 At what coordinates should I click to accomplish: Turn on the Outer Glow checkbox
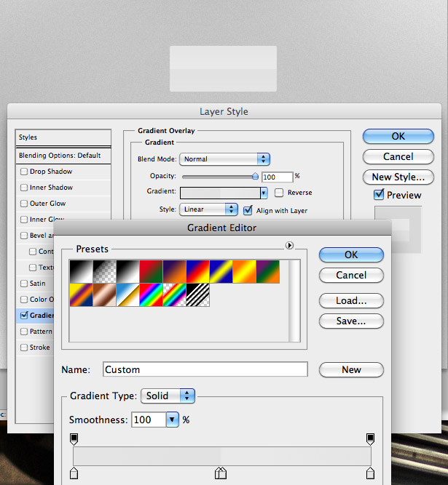coord(24,204)
